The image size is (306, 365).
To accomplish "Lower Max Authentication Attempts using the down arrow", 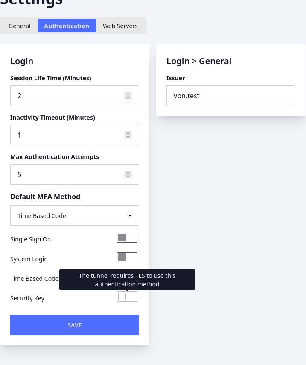I will click(128, 177).
